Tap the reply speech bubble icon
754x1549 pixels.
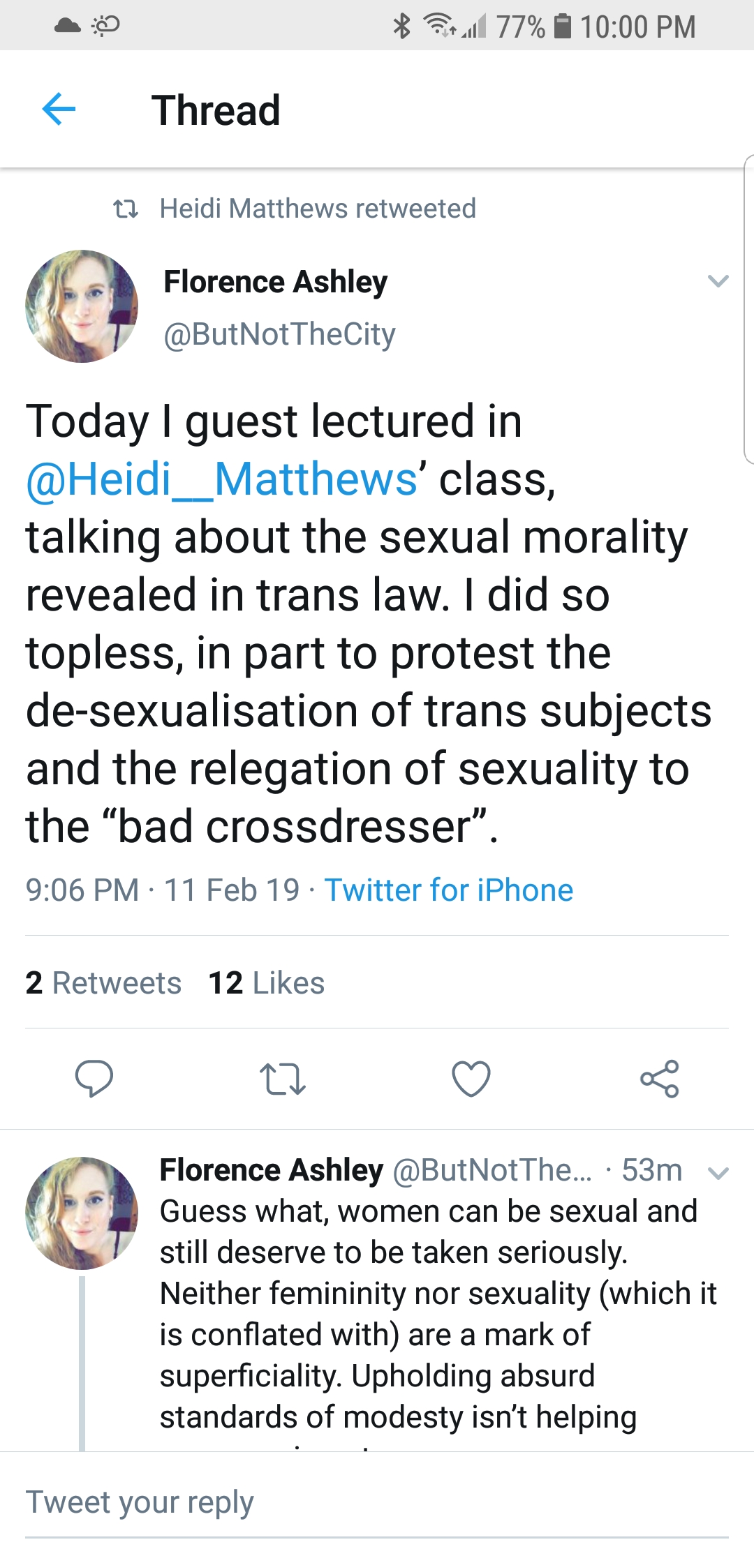tap(94, 1079)
